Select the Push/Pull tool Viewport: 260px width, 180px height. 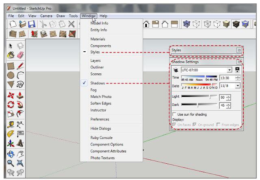point(20,95)
